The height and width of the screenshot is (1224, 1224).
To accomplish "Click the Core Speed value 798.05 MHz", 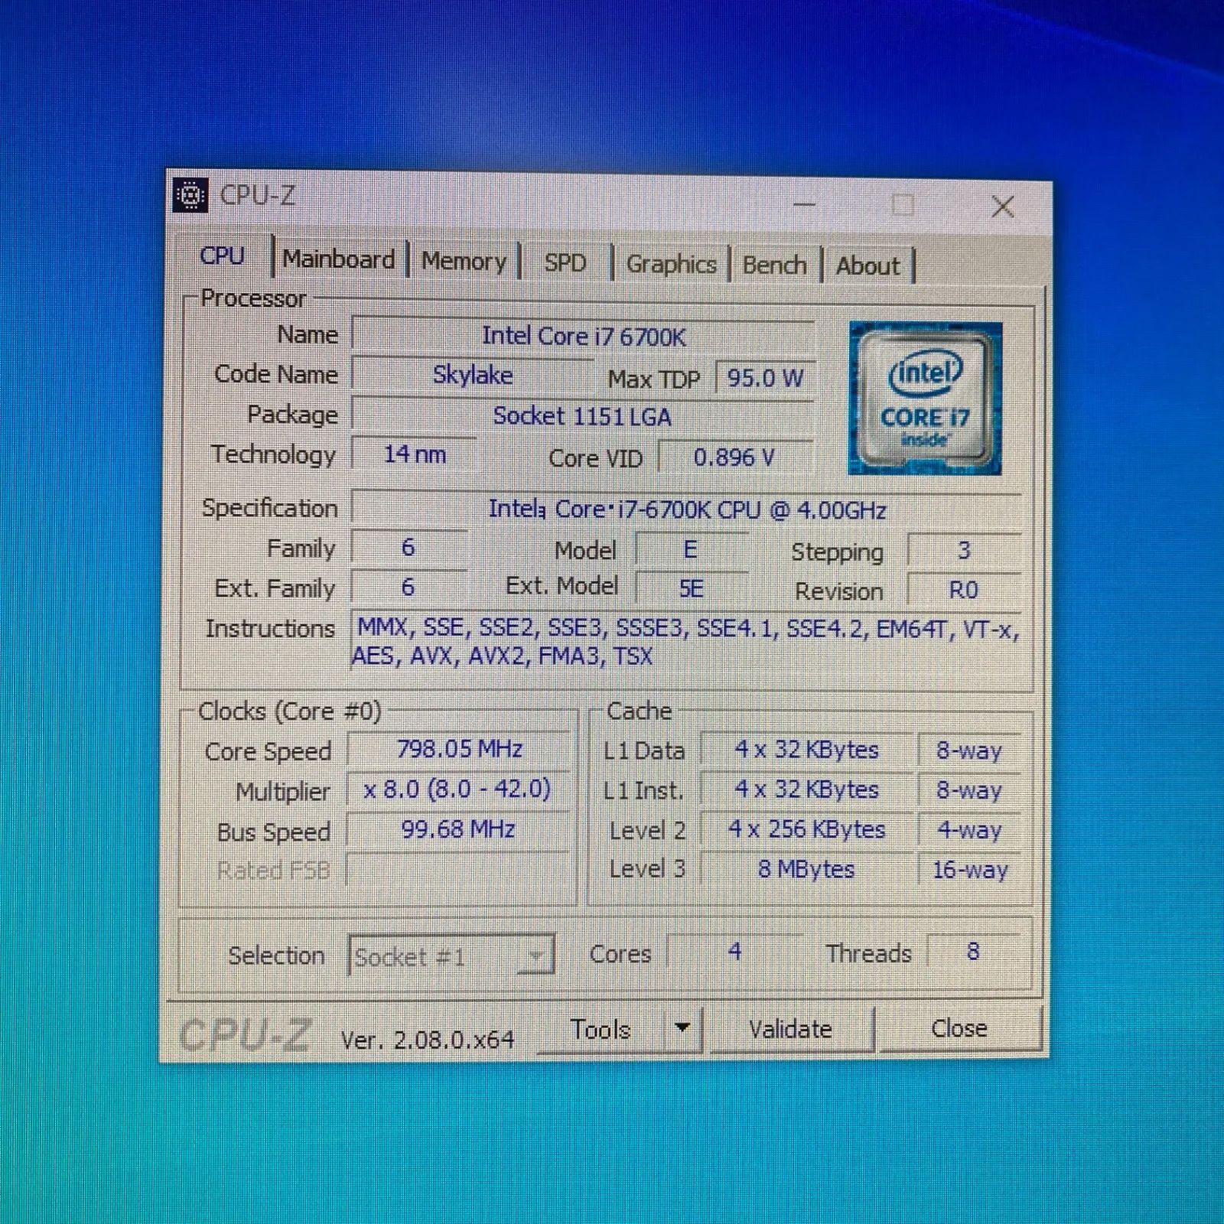I will pos(459,749).
